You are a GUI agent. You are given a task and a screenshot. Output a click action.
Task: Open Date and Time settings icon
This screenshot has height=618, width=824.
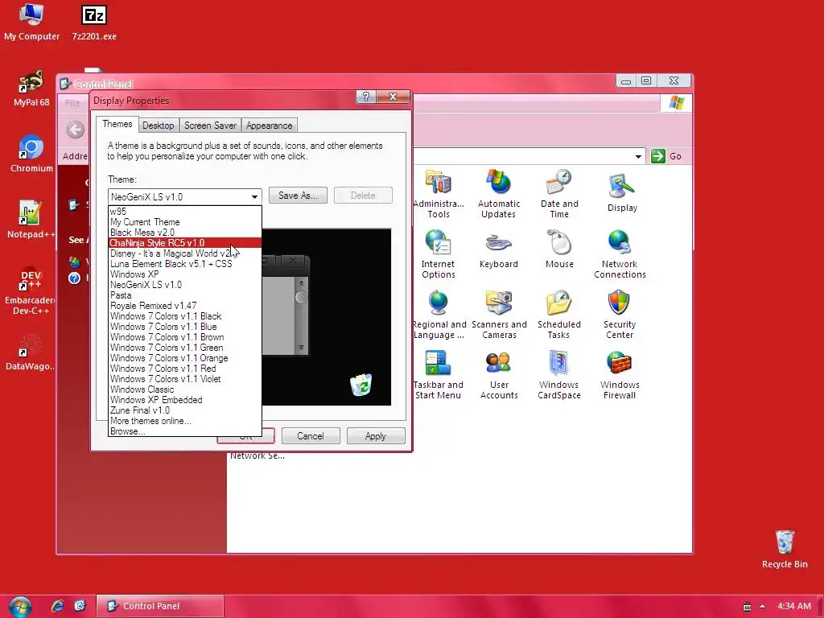(559, 193)
